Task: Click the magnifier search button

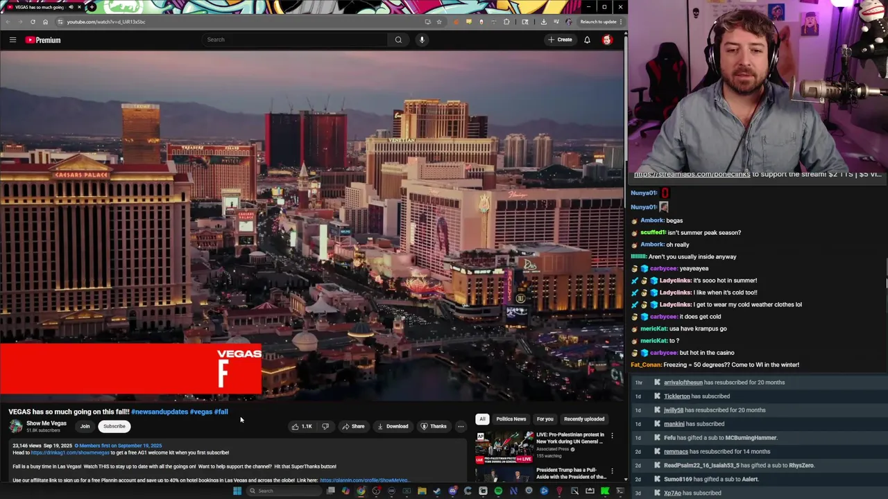Action: pyautogui.click(x=398, y=40)
